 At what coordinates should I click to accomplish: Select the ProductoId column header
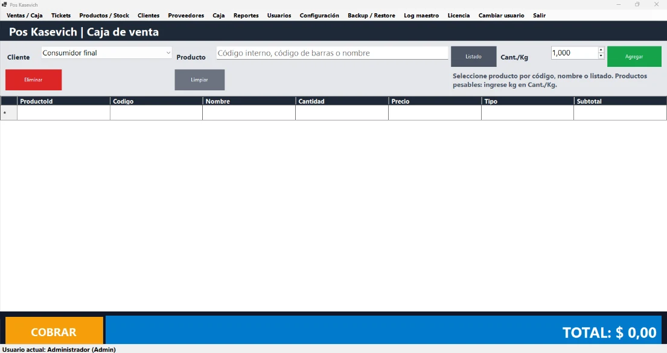[63, 101]
